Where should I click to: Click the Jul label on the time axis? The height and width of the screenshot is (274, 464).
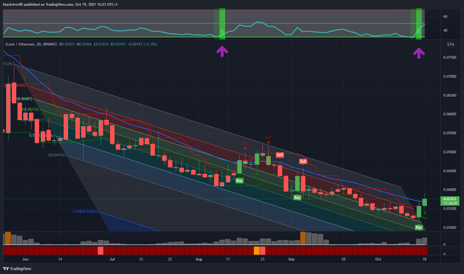(112, 259)
